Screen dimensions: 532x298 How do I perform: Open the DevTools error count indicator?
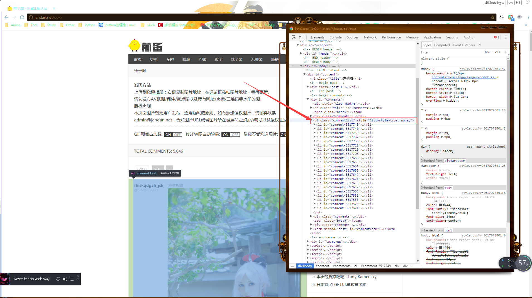[x=497, y=37]
